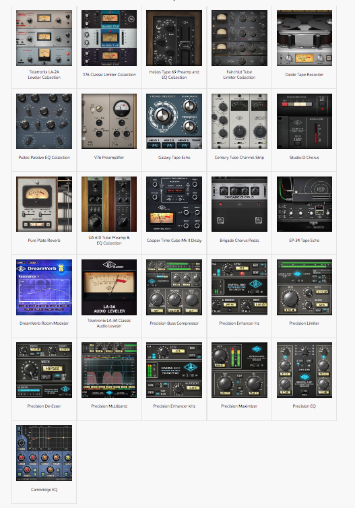Viewport: 355px width, 508px height.
Task: Select the Helios Type 69 Preamp thumbnail
Action: tap(174, 38)
